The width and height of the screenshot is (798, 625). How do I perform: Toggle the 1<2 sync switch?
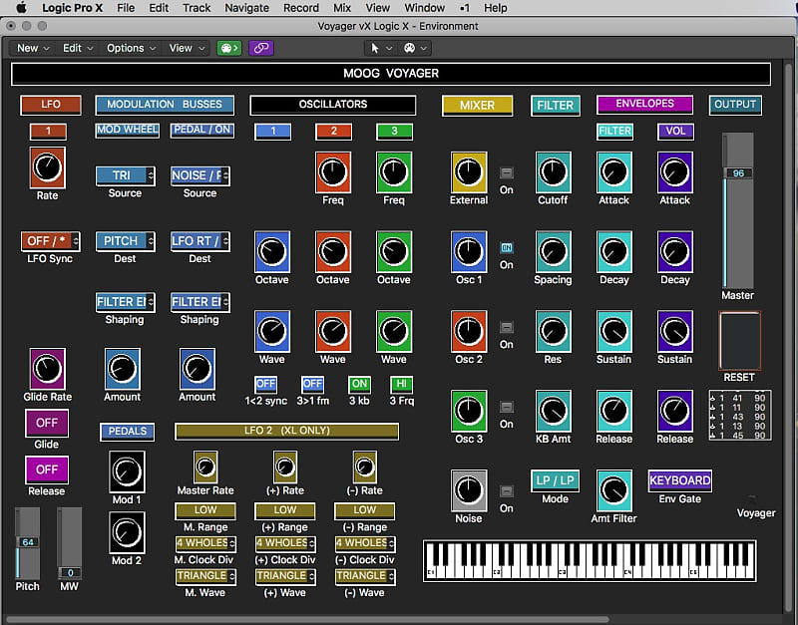[266, 384]
